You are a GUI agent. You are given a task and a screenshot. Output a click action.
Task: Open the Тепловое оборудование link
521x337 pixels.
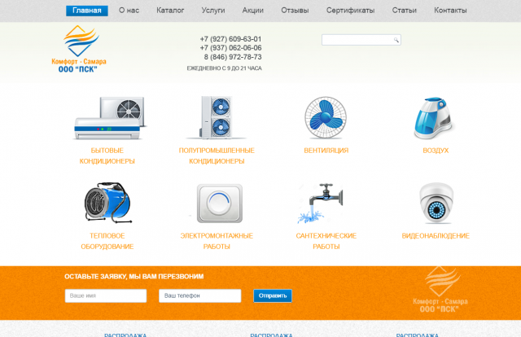(x=107, y=241)
